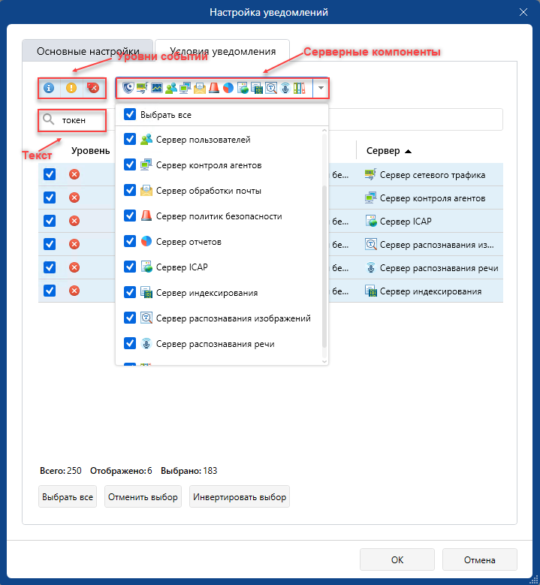
Task: Uncheck Сервер ICAP checkbox in the dropdown list
Action: pos(130,267)
